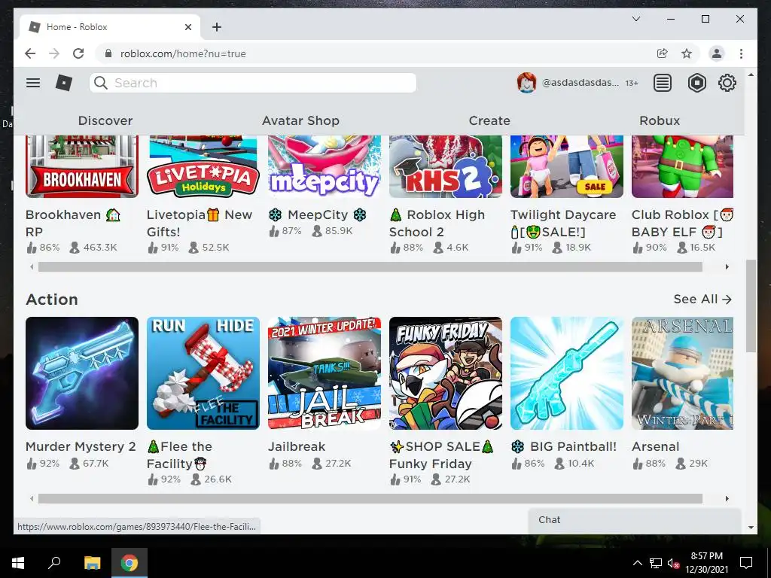771x578 pixels.
Task: Close the Home - Roblox tab
Action: (187, 27)
